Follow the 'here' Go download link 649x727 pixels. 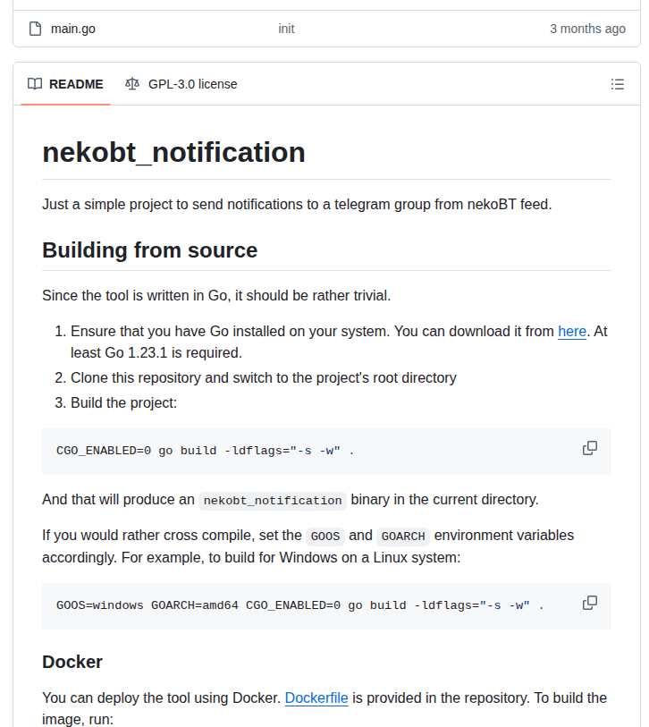coord(572,332)
